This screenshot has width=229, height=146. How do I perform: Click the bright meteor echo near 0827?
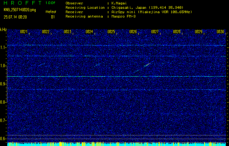coord(147,65)
